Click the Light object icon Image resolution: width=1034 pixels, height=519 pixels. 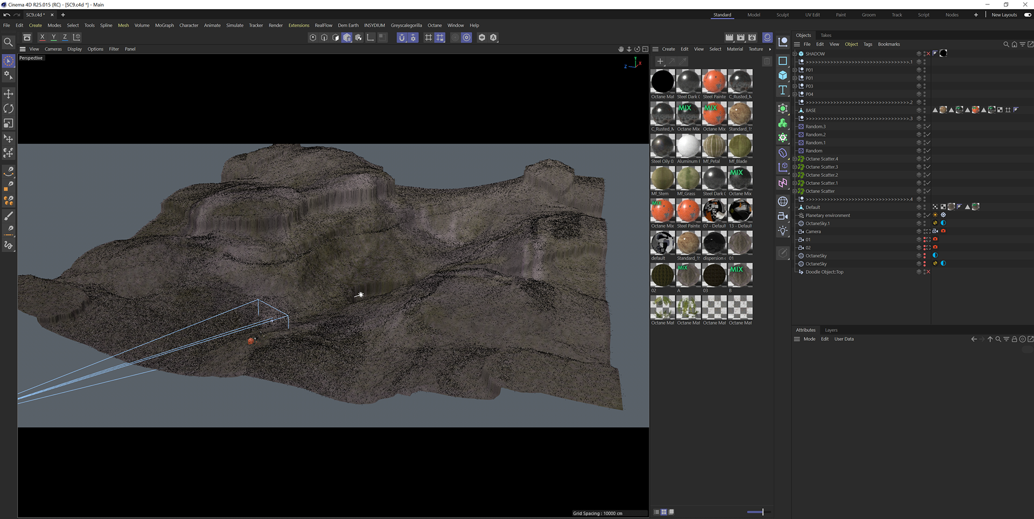(x=783, y=231)
